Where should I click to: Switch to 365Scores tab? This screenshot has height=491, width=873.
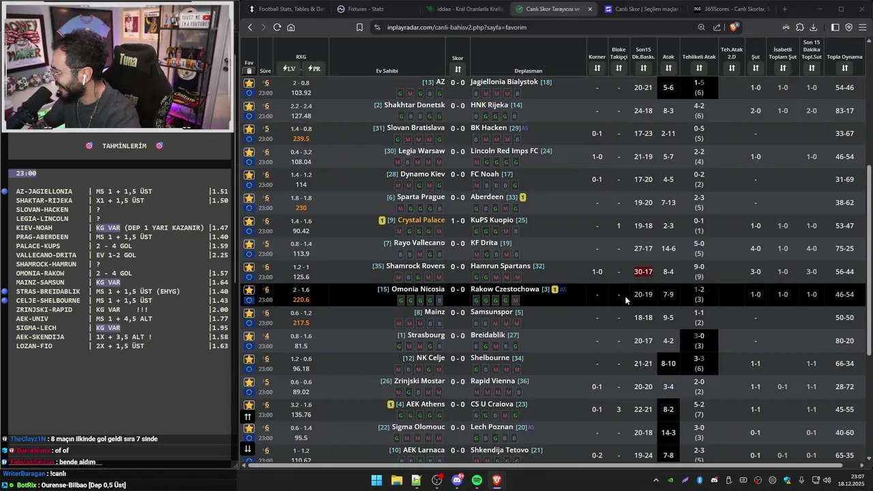tap(730, 9)
